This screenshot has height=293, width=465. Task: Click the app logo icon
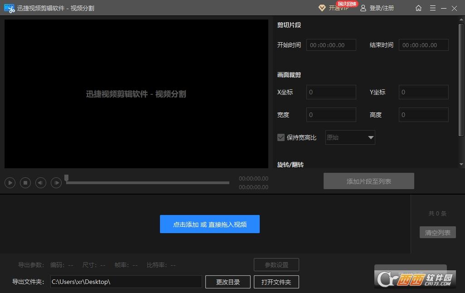tap(9, 8)
